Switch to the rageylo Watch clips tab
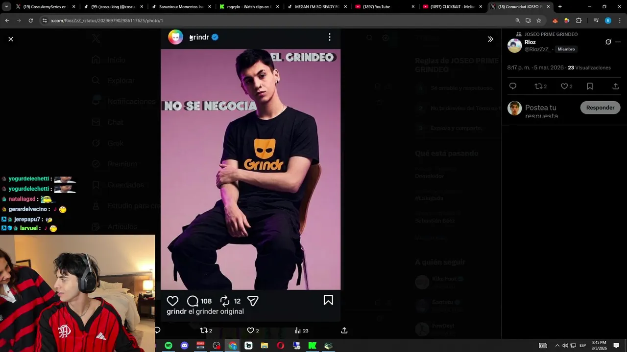The image size is (627, 352). pyautogui.click(x=249, y=7)
